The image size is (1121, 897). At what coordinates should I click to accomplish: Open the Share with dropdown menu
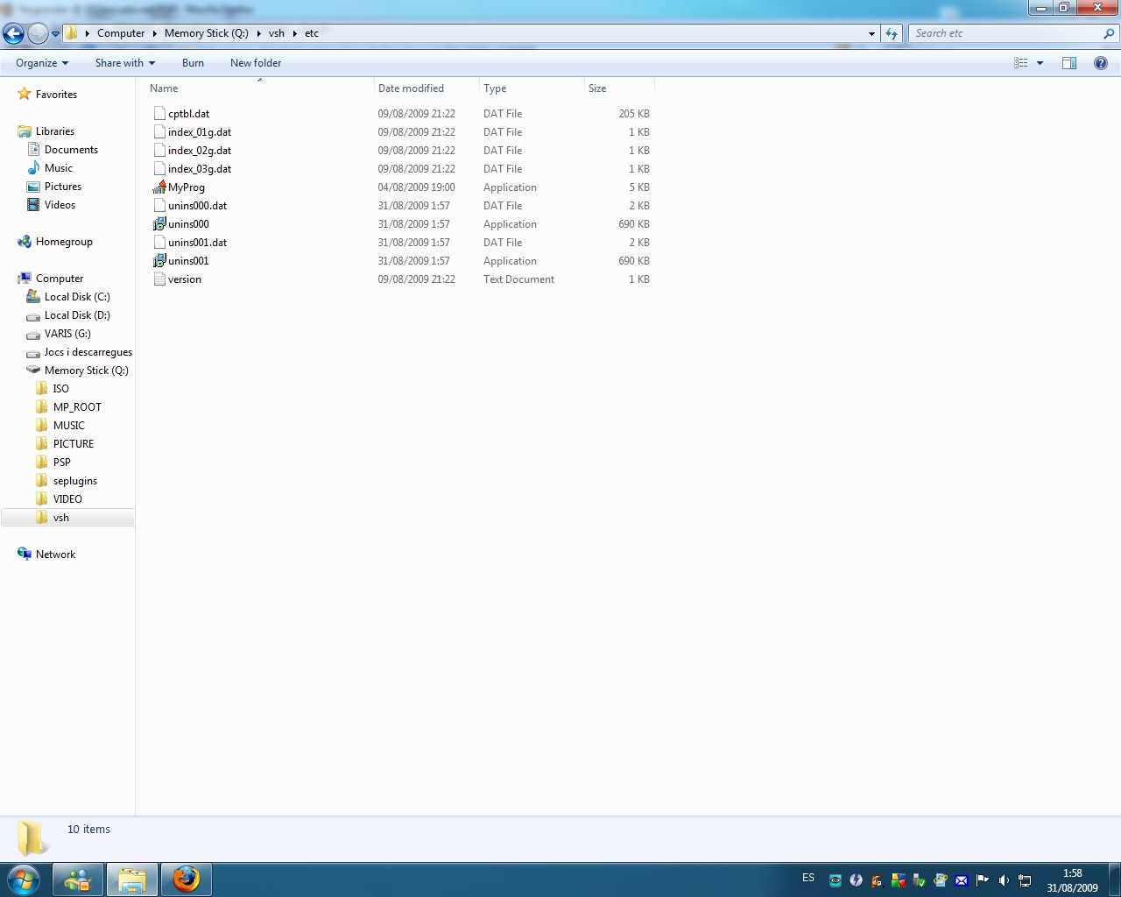pos(125,63)
